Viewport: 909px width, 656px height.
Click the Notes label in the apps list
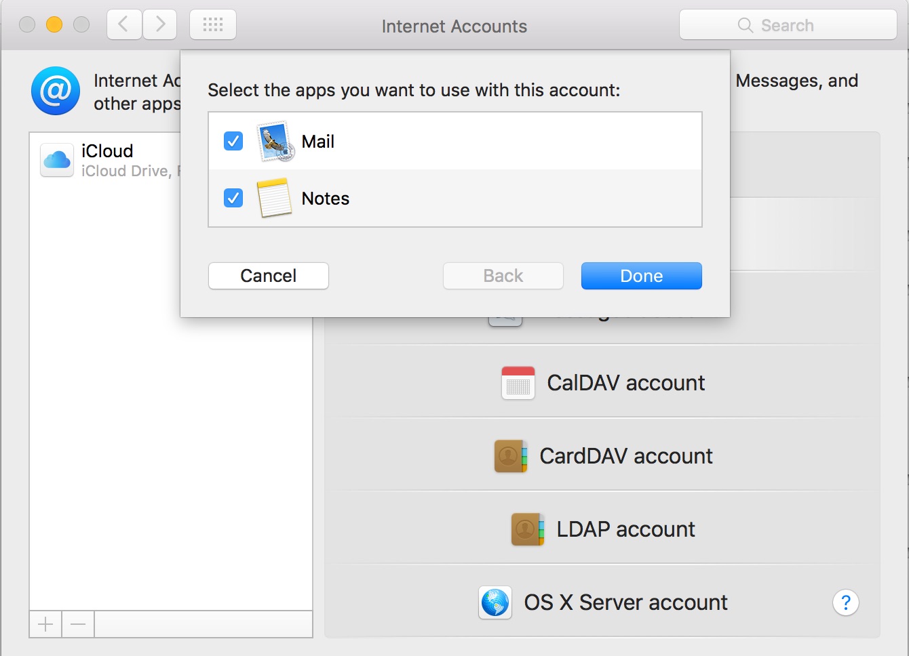326,199
